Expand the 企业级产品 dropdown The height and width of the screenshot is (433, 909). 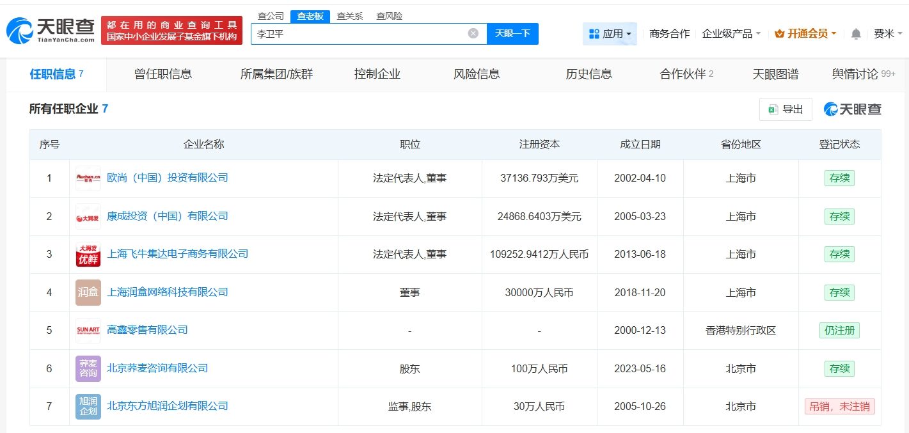pyautogui.click(x=731, y=34)
